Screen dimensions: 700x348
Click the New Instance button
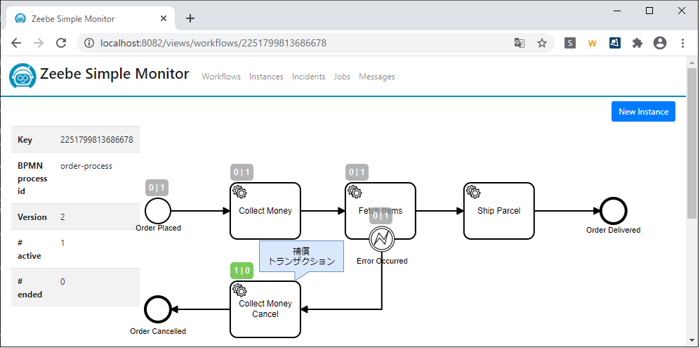[x=643, y=111]
